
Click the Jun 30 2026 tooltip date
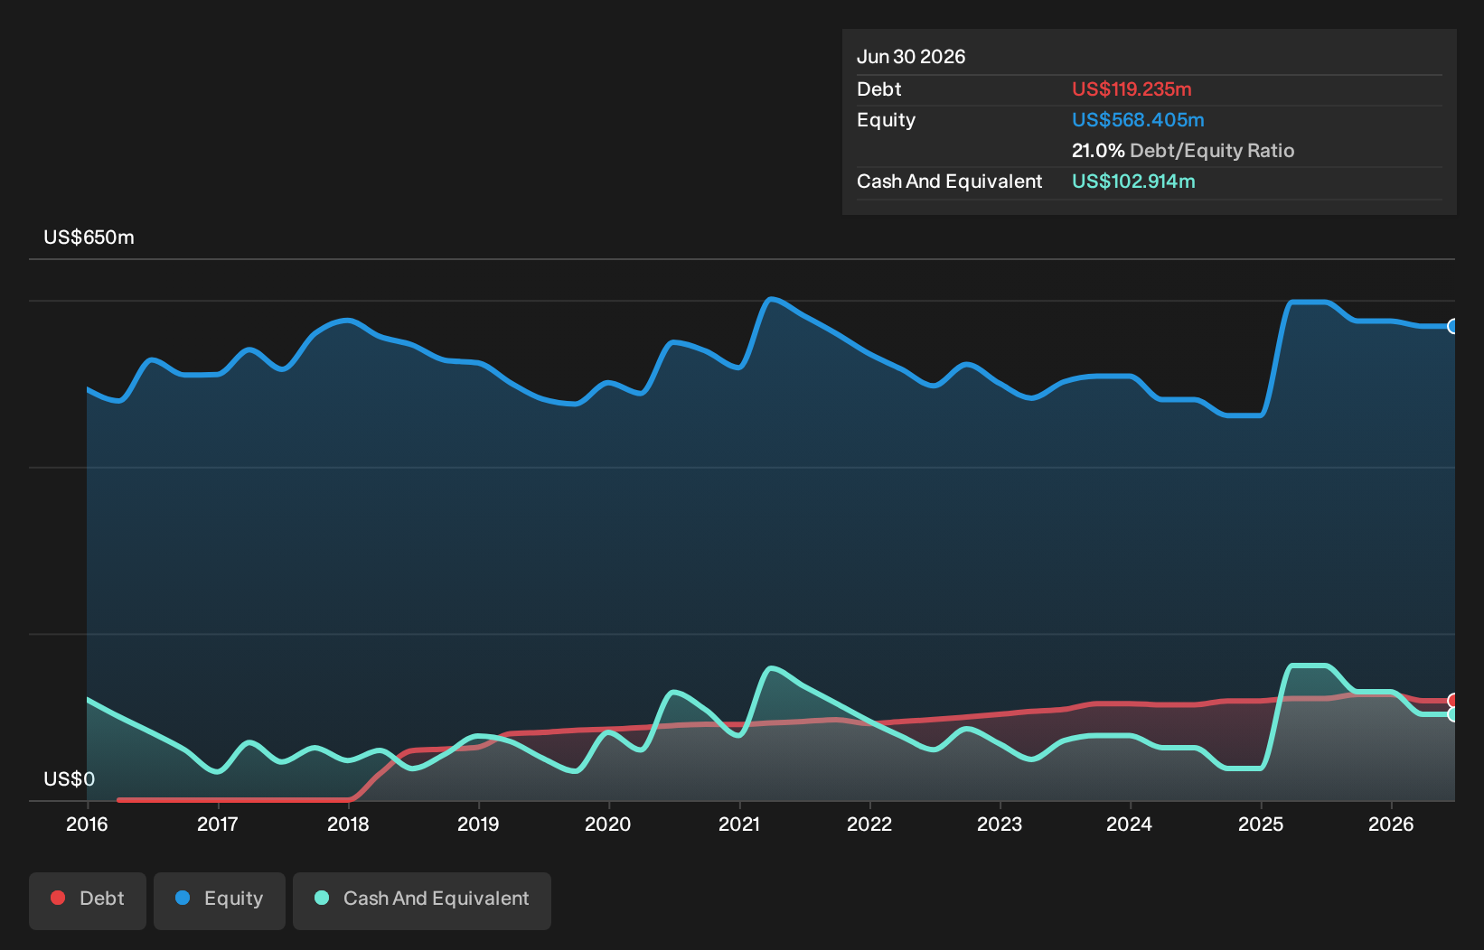pyautogui.click(x=911, y=57)
